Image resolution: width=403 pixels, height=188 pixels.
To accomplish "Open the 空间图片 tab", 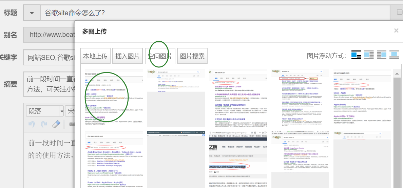I will (x=160, y=56).
